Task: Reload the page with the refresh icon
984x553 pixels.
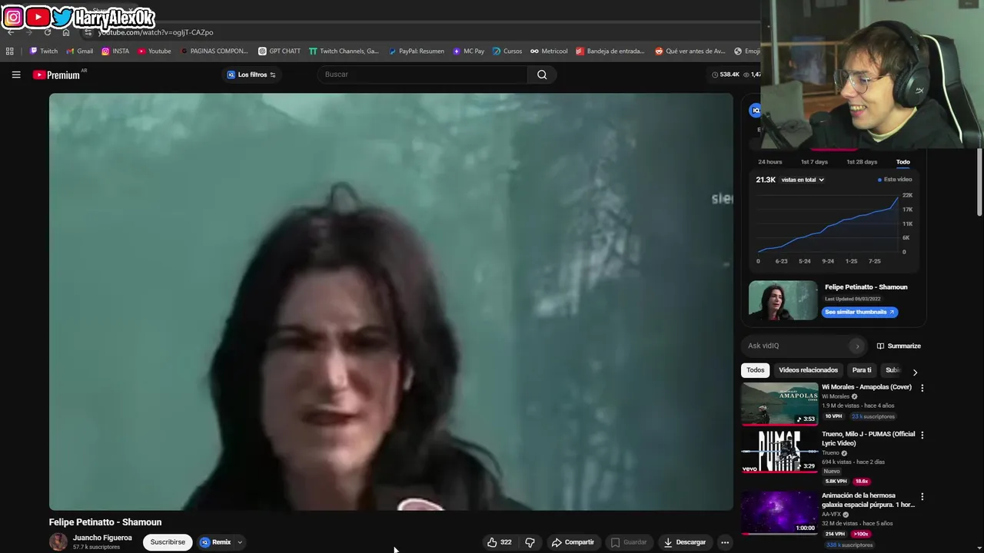Action: coord(48,32)
